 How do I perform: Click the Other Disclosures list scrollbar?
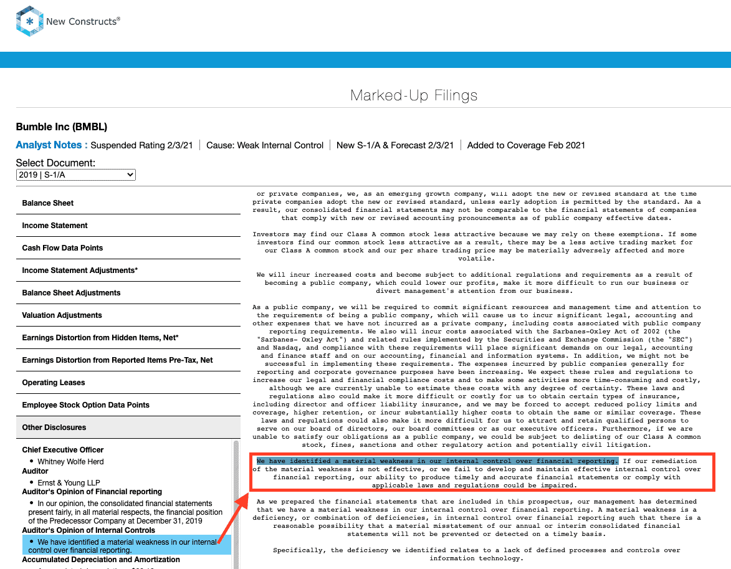(x=236, y=504)
